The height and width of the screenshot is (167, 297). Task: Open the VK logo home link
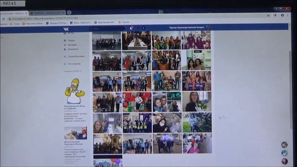click(66, 29)
